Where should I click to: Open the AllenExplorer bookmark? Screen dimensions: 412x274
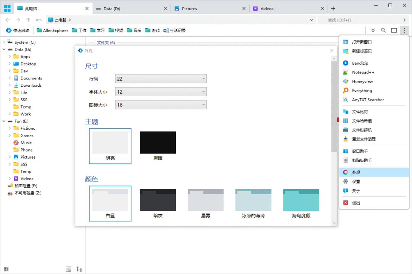(52, 30)
